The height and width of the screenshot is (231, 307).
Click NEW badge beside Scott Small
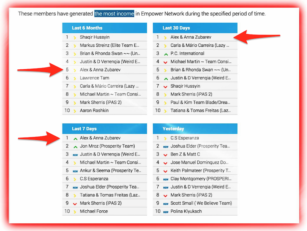[166, 204]
